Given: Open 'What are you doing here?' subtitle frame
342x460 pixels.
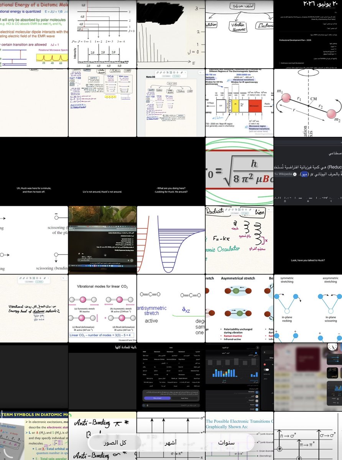Looking at the screenshot, I should pyautogui.click(x=171, y=171).
